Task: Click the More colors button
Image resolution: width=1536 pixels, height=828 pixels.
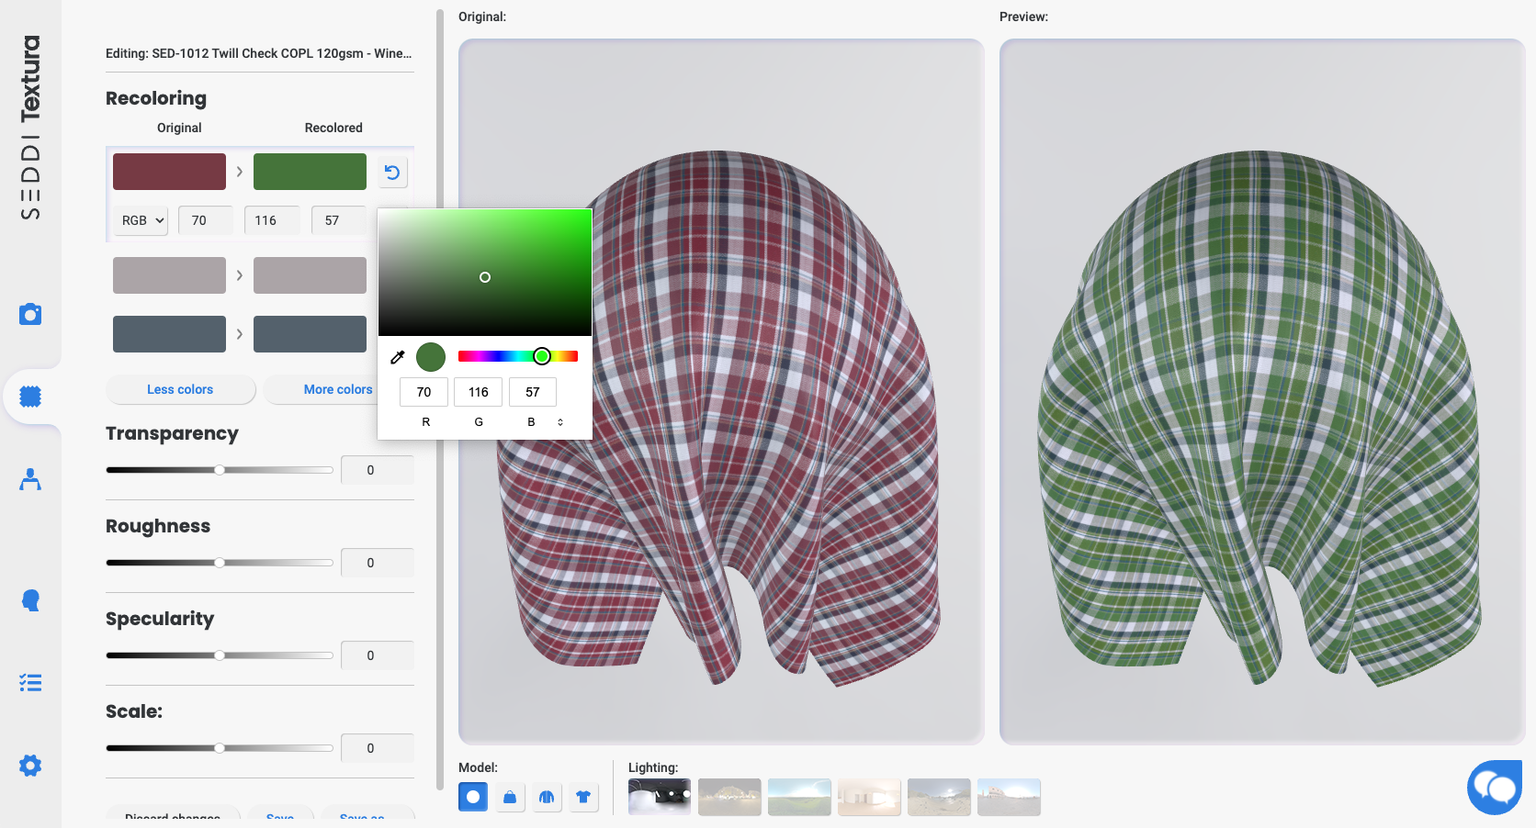Action: [x=337, y=389]
